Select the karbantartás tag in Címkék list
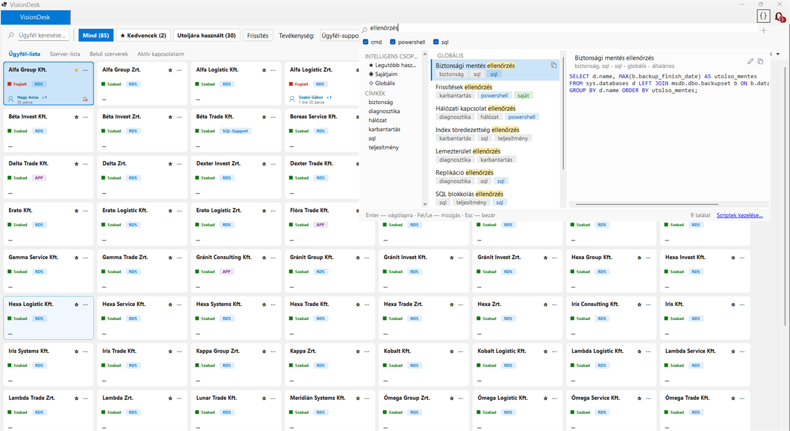The image size is (790, 431). coord(385,129)
